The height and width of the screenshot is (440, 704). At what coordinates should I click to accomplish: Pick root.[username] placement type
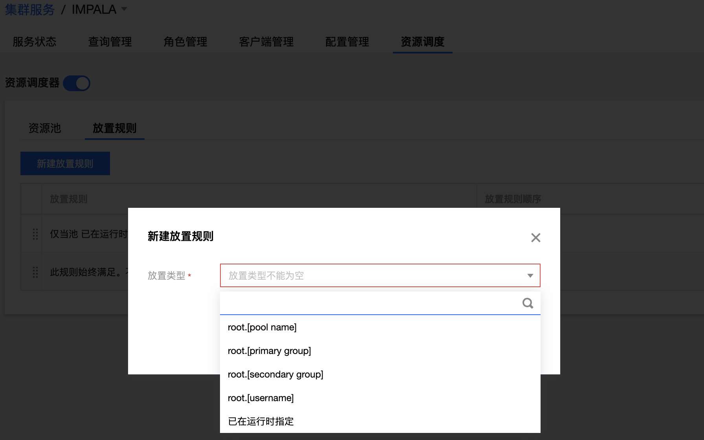coord(260,398)
